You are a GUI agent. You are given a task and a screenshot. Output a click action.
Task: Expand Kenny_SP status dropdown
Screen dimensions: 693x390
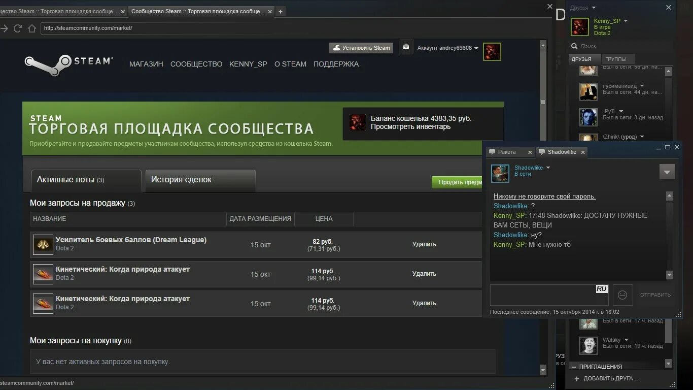point(626,21)
